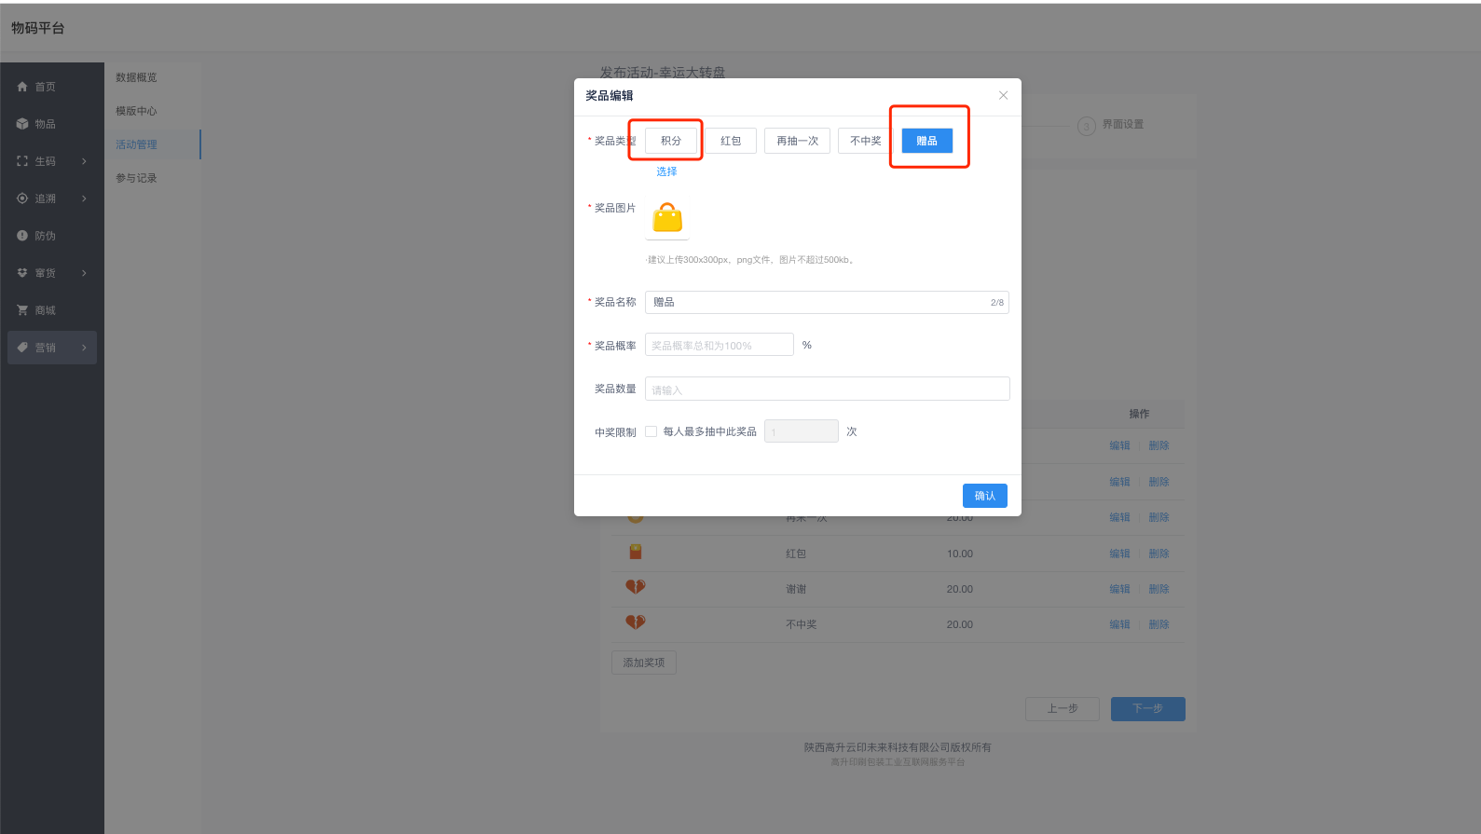This screenshot has width=1481, height=834.
Task: Click the 上一步 button
Action: pos(1063,709)
